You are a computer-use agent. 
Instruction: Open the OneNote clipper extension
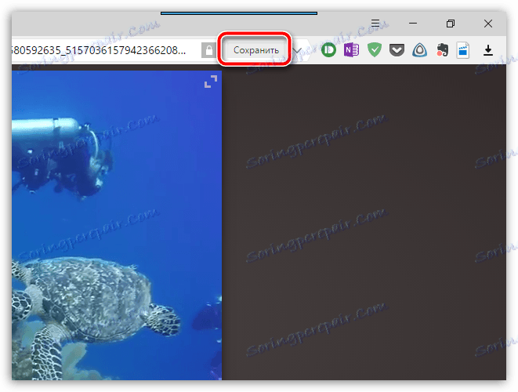click(351, 50)
